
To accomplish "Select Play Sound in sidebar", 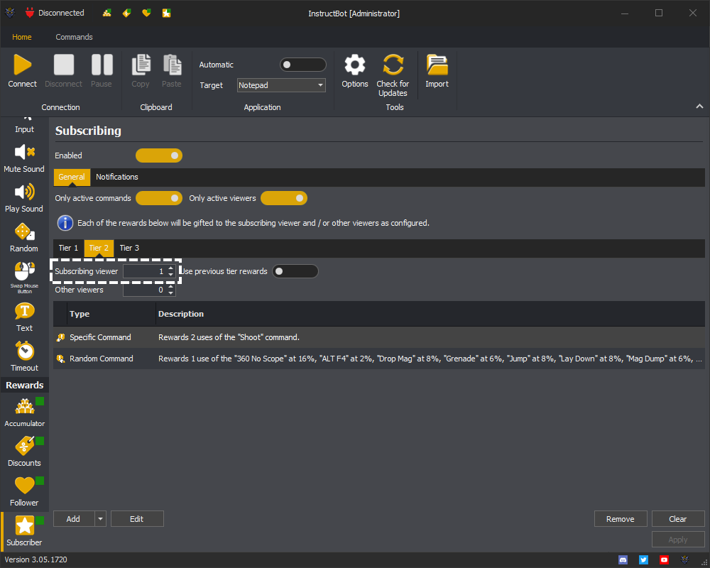I will coord(24,198).
